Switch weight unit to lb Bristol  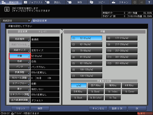tap(96, 98)
